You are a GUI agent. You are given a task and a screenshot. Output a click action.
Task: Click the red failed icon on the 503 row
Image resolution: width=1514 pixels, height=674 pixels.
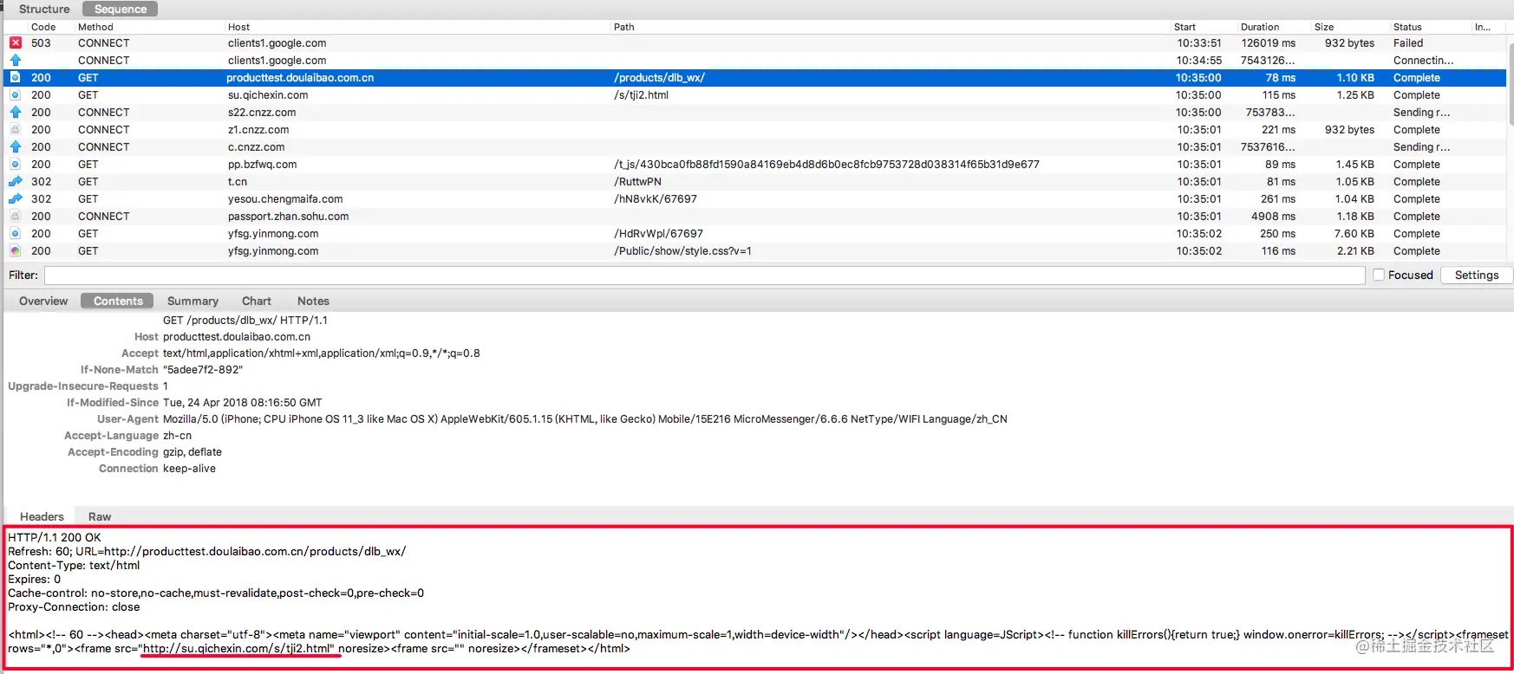point(16,43)
